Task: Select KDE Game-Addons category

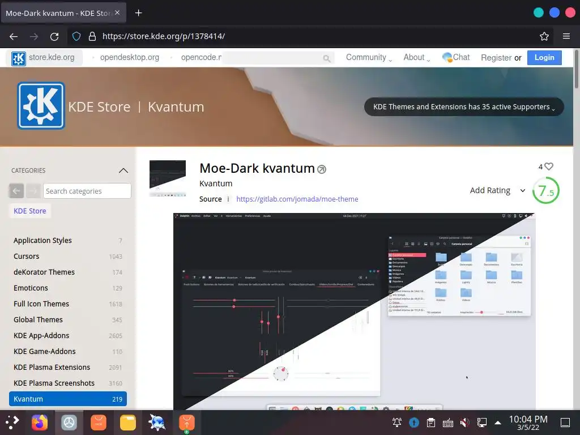Action: [x=68, y=352]
